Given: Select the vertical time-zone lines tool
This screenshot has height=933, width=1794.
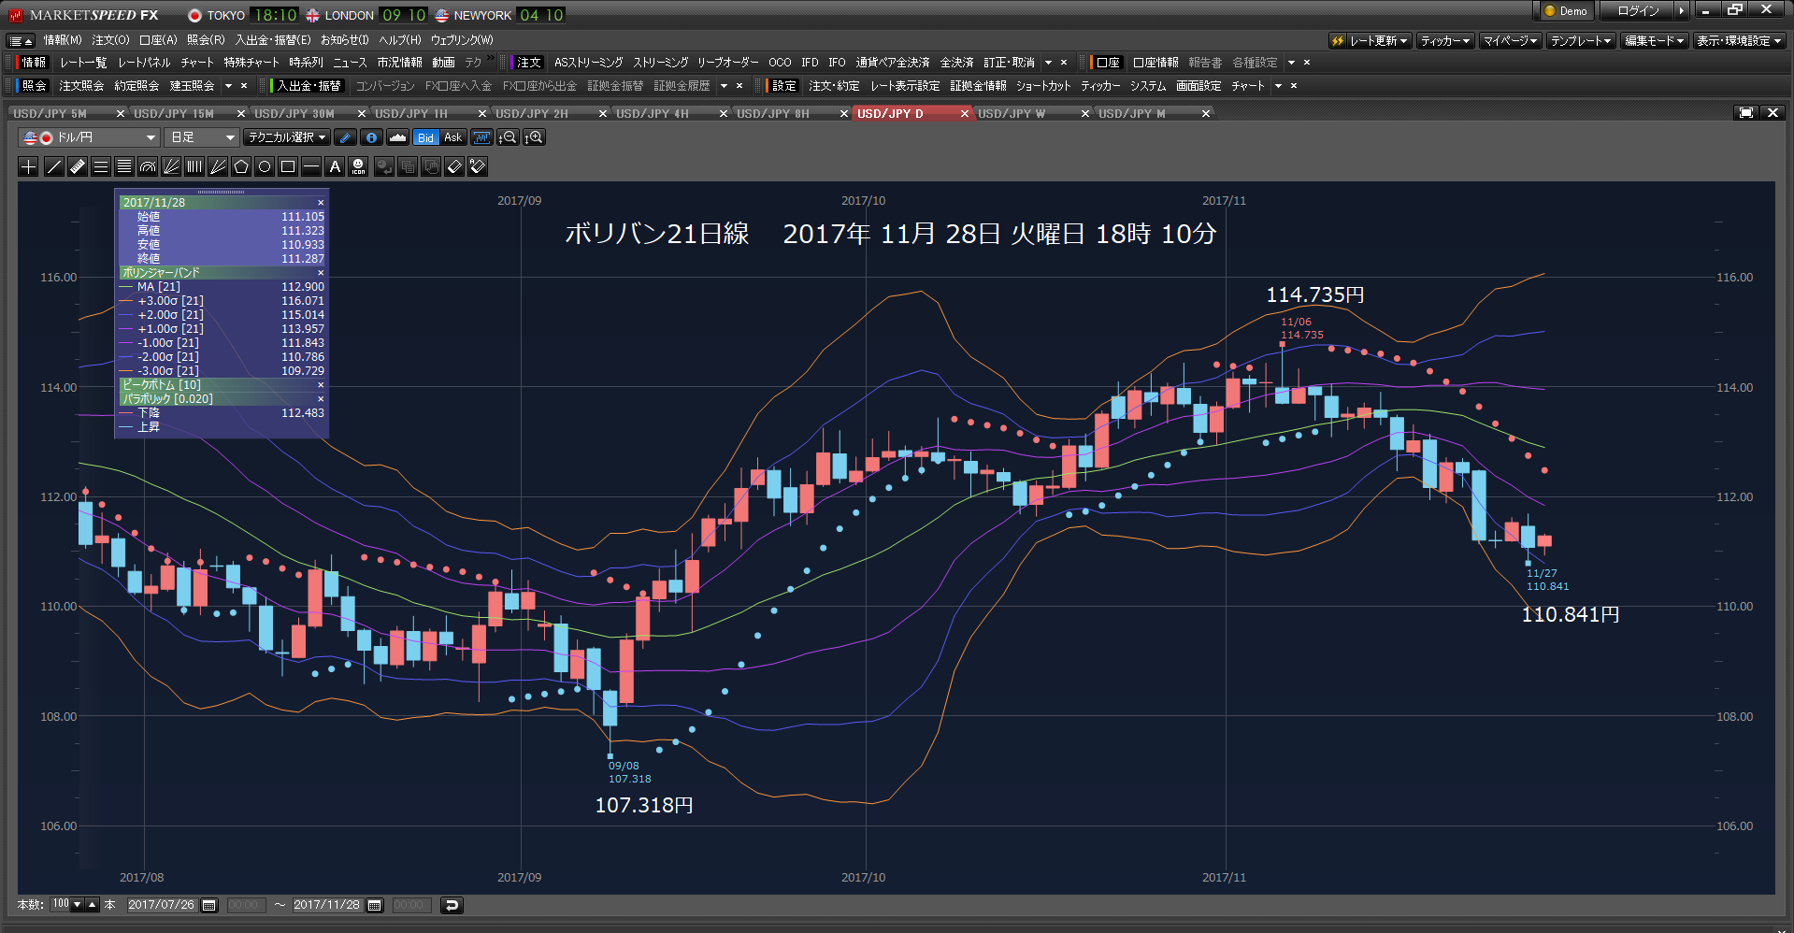Looking at the screenshot, I should (x=194, y=166).
